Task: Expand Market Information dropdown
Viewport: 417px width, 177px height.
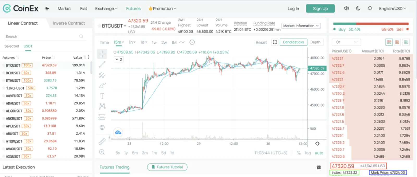Action: point(301,26)
